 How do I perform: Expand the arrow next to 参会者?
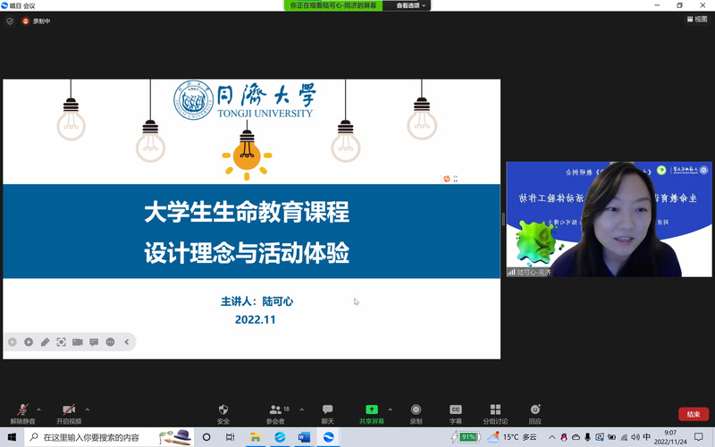point(302,409)
